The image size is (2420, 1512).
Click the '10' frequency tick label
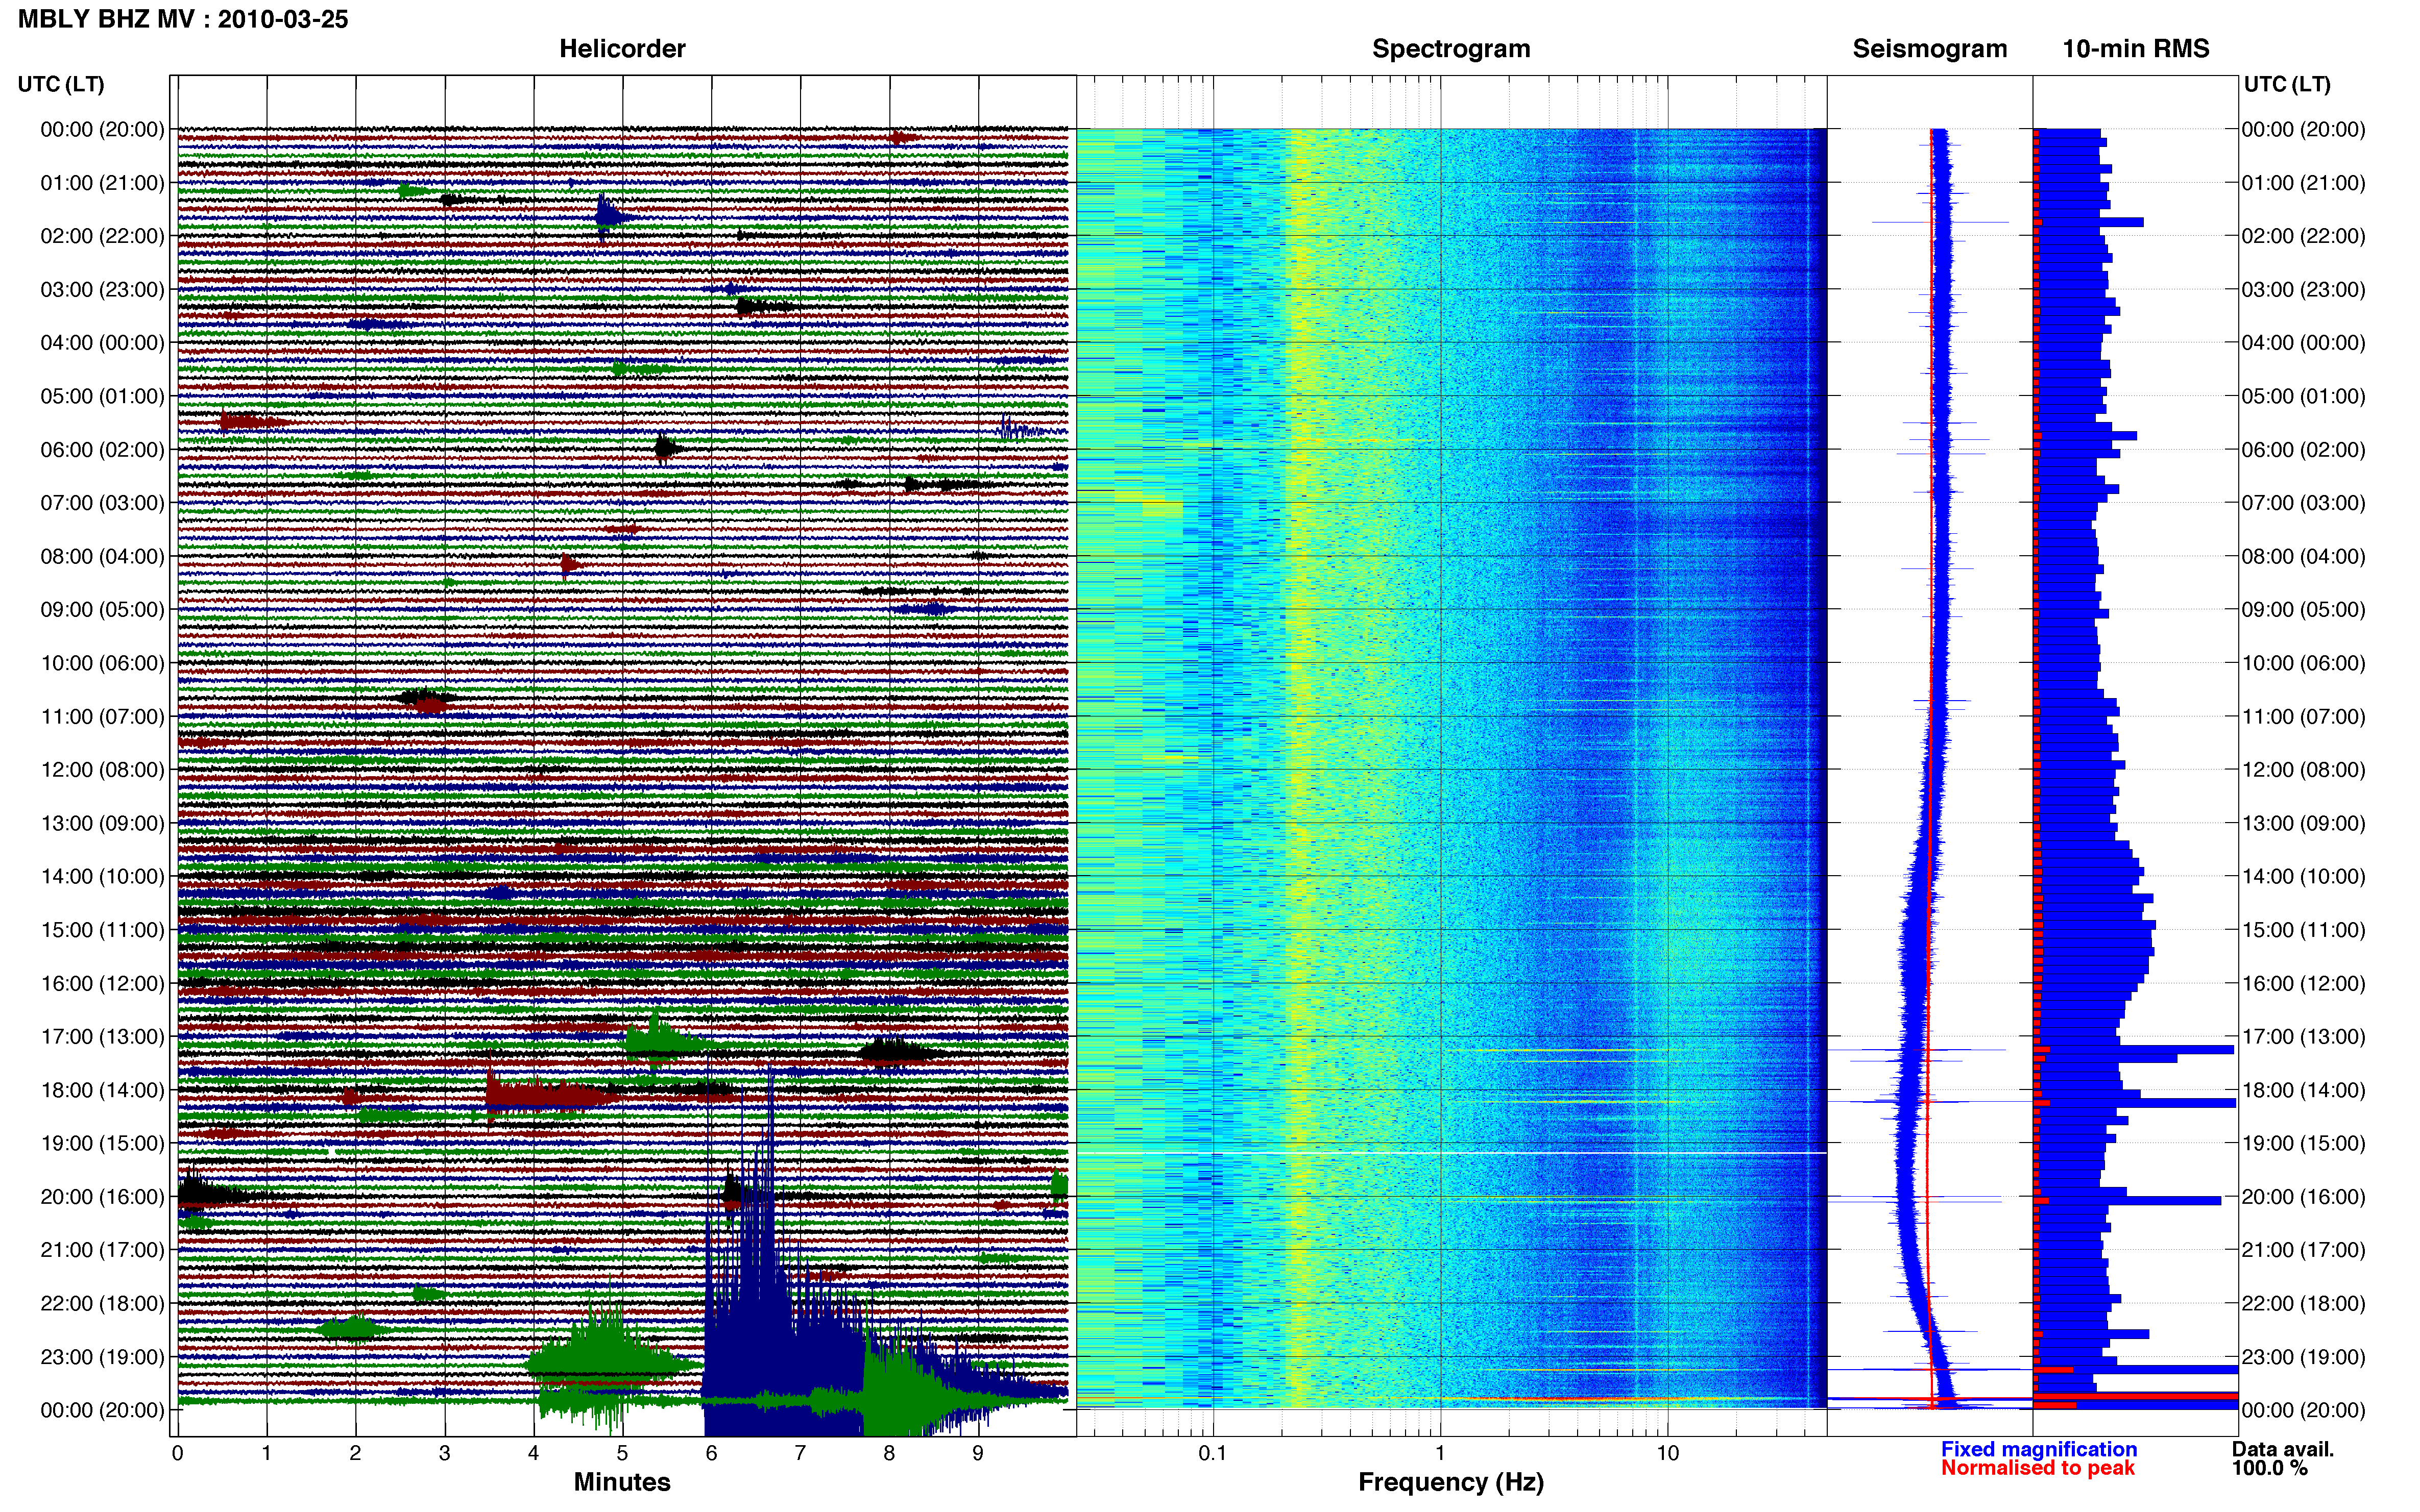click(1667, 1453)
